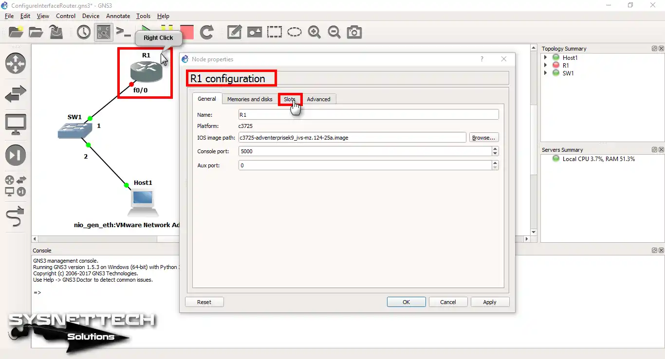Select the draw rectangle tool

point(275,33)
